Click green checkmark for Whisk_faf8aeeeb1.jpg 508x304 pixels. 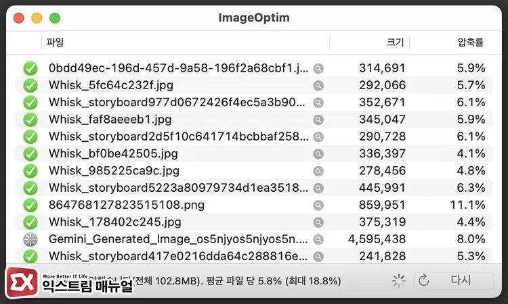(x=30, y=120)
